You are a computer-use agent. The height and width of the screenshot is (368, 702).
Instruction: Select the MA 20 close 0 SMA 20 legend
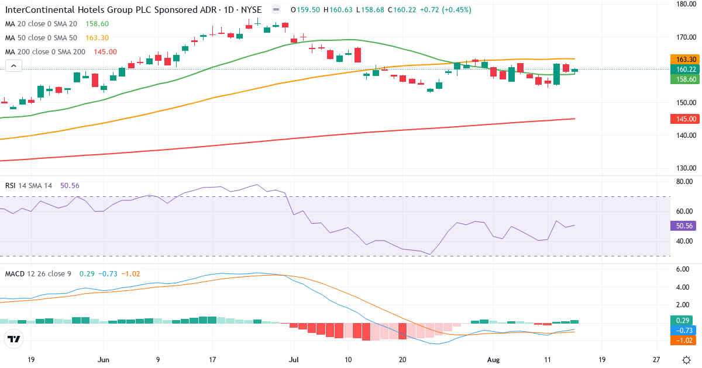click(x=40, y=24)
